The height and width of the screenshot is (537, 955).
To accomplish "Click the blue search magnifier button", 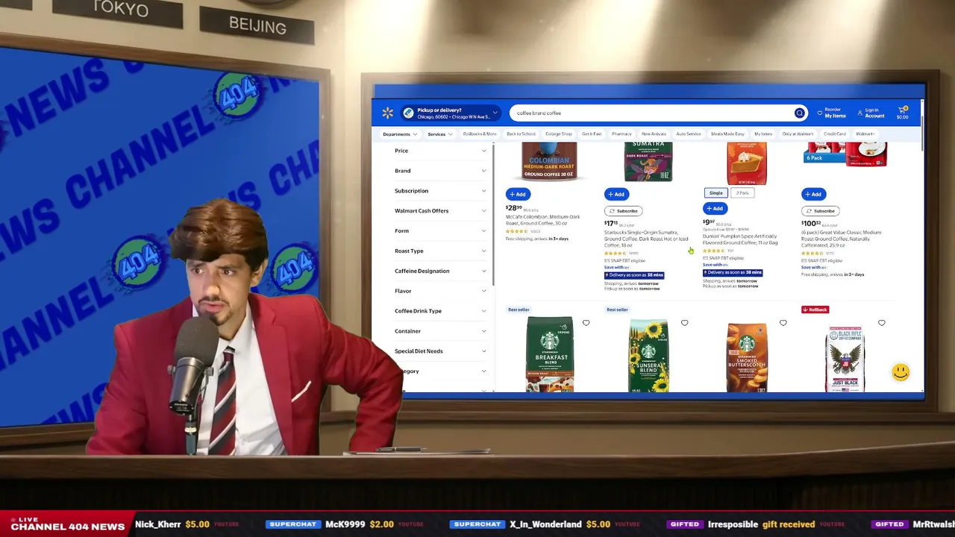I will point(799,113).
